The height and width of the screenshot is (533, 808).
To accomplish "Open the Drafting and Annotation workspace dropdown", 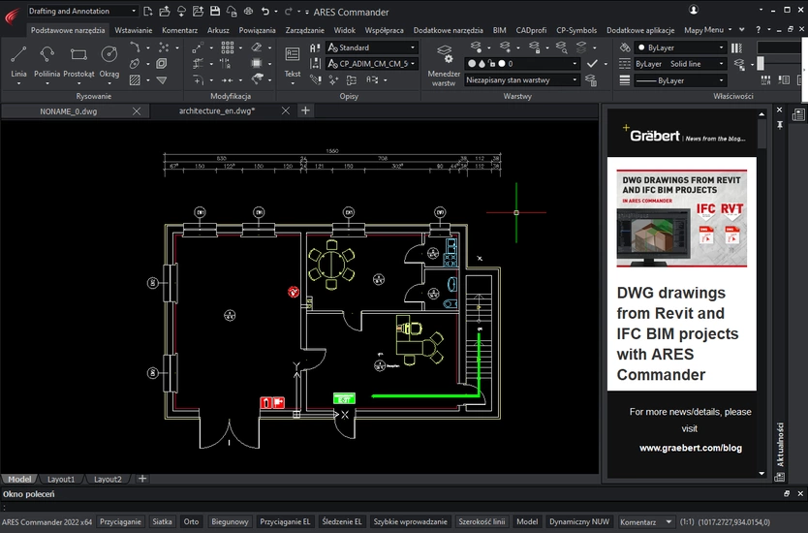I will click(81, 12).
